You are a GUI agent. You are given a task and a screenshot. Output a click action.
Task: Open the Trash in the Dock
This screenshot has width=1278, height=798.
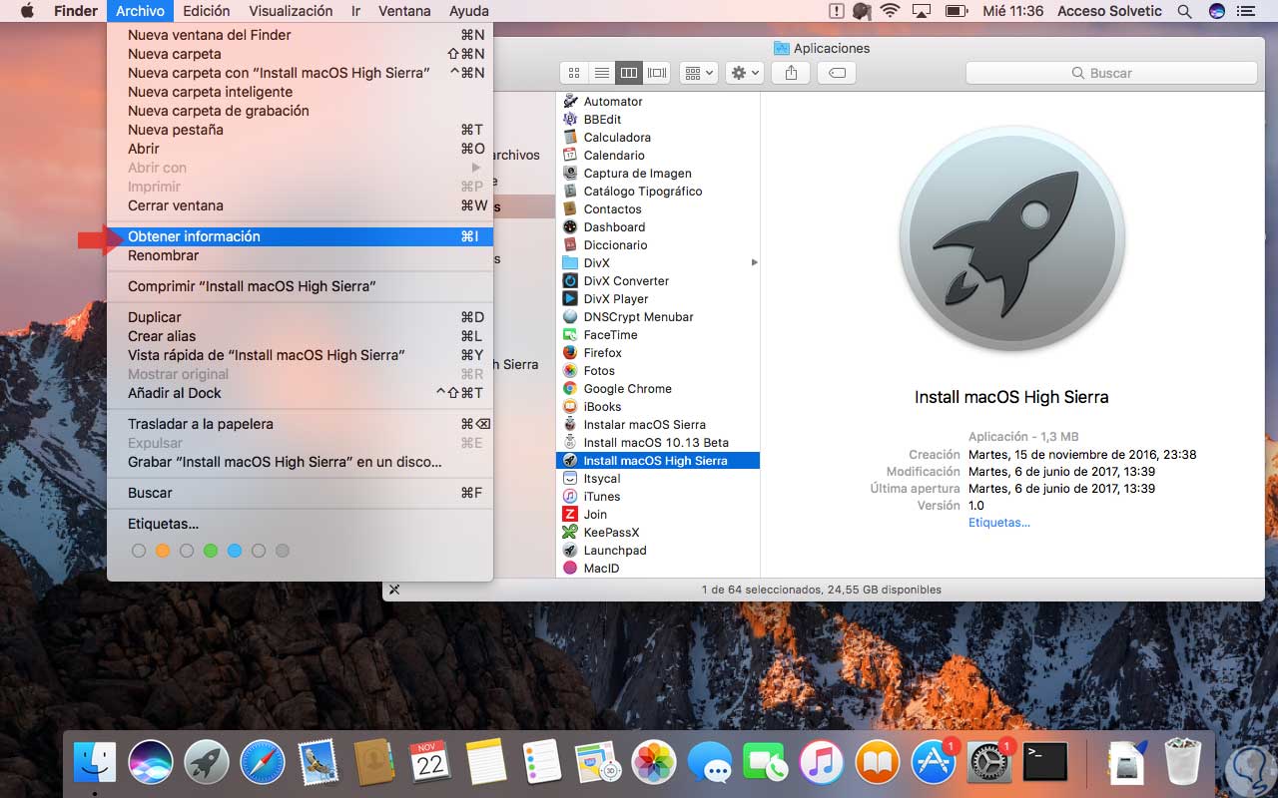click(1183, 763)
